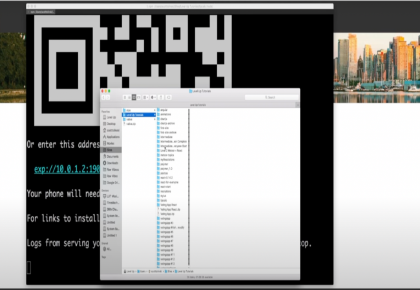
Task: Open Movies in the Finder sidebar
Action: pyautogui.click(x=109, y=144)
